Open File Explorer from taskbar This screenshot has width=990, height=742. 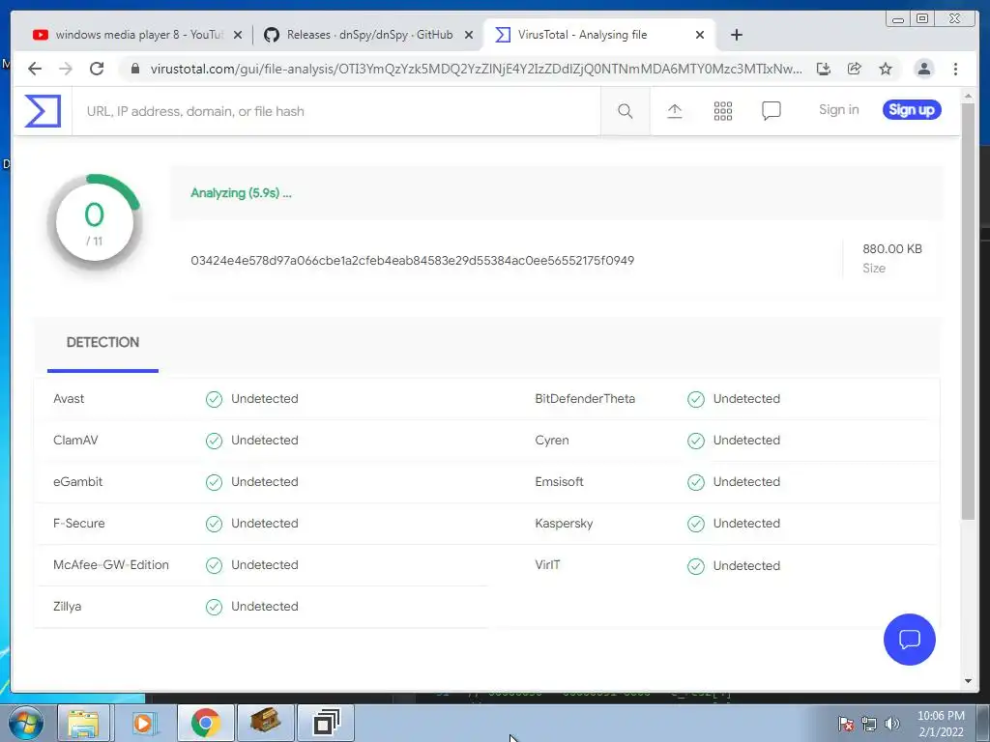coord(84,723)
